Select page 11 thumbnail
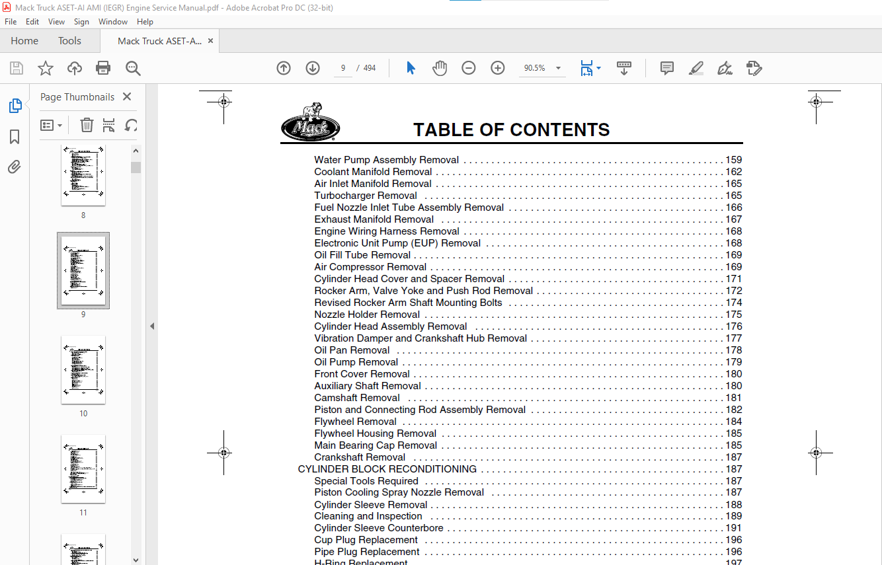 point(83,469)
